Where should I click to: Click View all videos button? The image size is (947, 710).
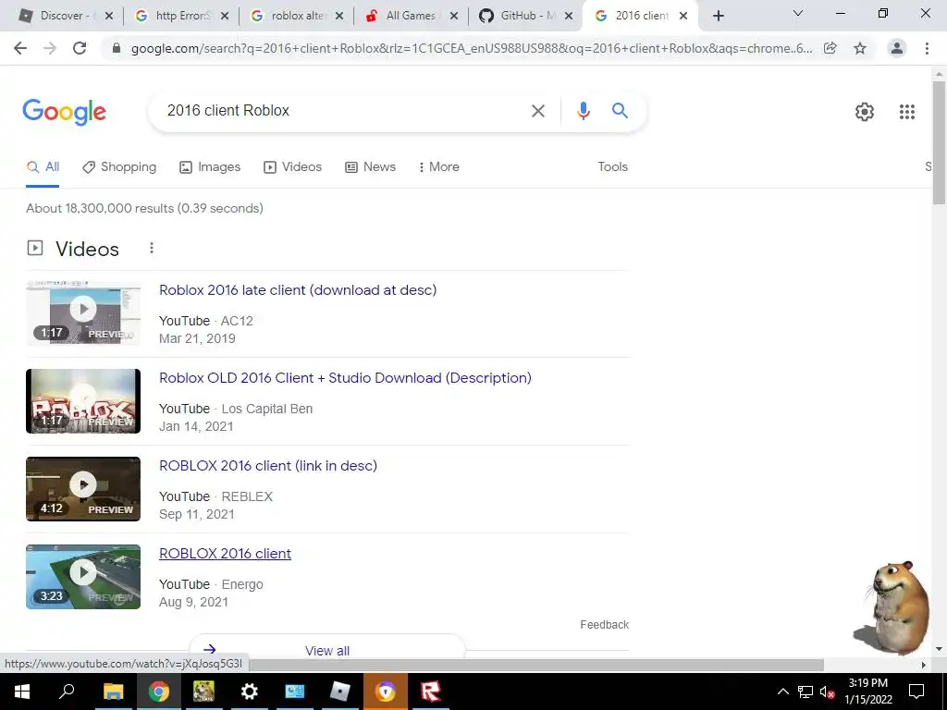pyautogui.click(x=326, y=650)
